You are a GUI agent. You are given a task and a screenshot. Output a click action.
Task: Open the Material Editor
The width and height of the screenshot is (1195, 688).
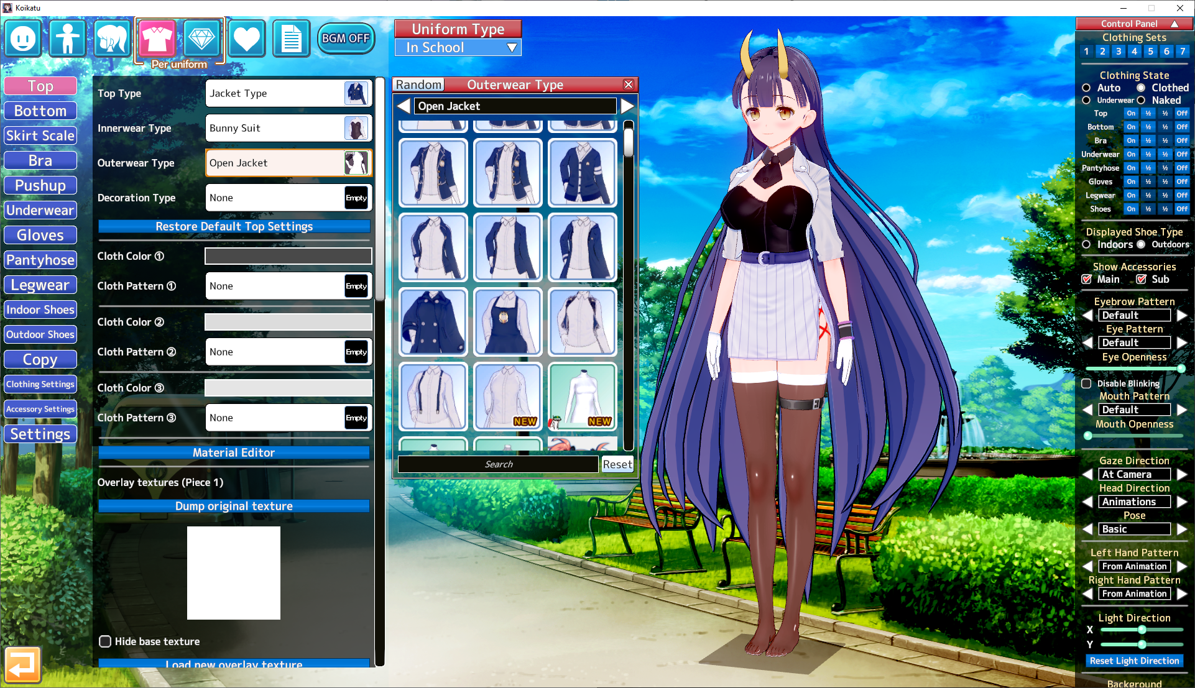pos(234,452)
